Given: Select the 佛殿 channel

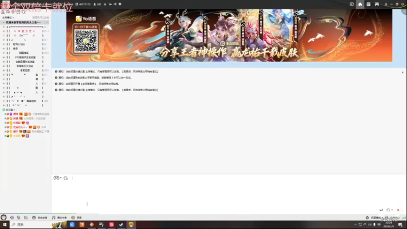Looking at the screenshot, I should coord(16,49).
